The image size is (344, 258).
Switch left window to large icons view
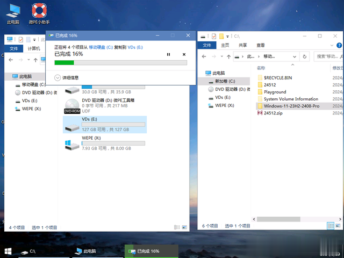[x=184, y=227]
